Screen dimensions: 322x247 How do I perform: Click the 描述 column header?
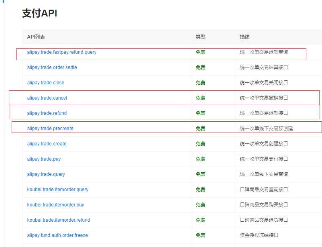[x=245, y=37]
